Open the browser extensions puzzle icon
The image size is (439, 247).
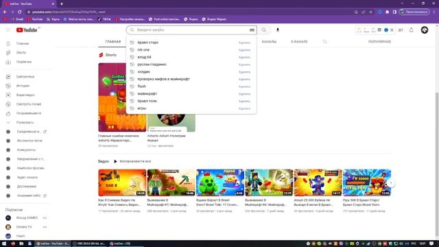point(387,12)
